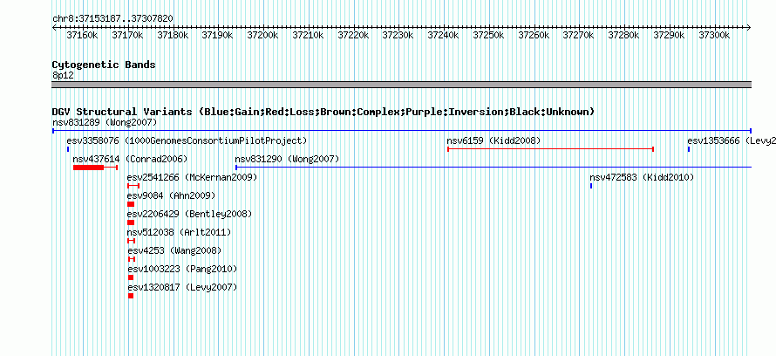Open nsv512038 (Arlt2011) label

coord(179,232)
